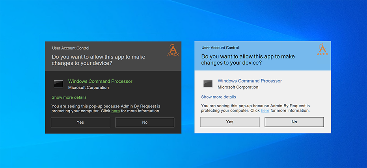Expand Show more details in light dialog

coord(219,97)
